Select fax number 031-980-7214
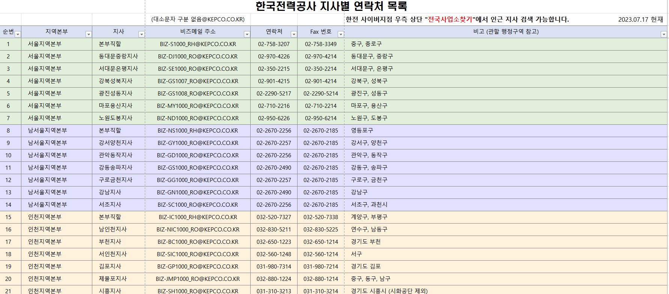The height and width of the screenshot is (294, 669). click(x=321, y=267)
